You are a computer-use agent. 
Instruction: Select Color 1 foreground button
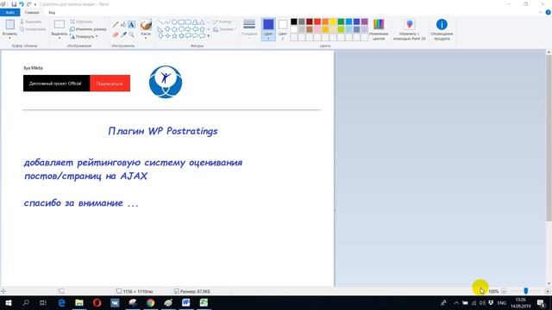pos(268,29)
